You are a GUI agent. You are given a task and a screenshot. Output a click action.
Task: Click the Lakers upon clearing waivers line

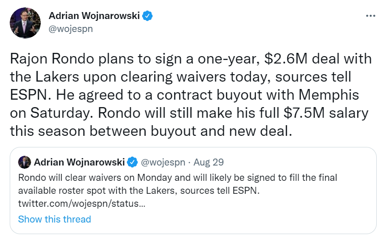180,77
